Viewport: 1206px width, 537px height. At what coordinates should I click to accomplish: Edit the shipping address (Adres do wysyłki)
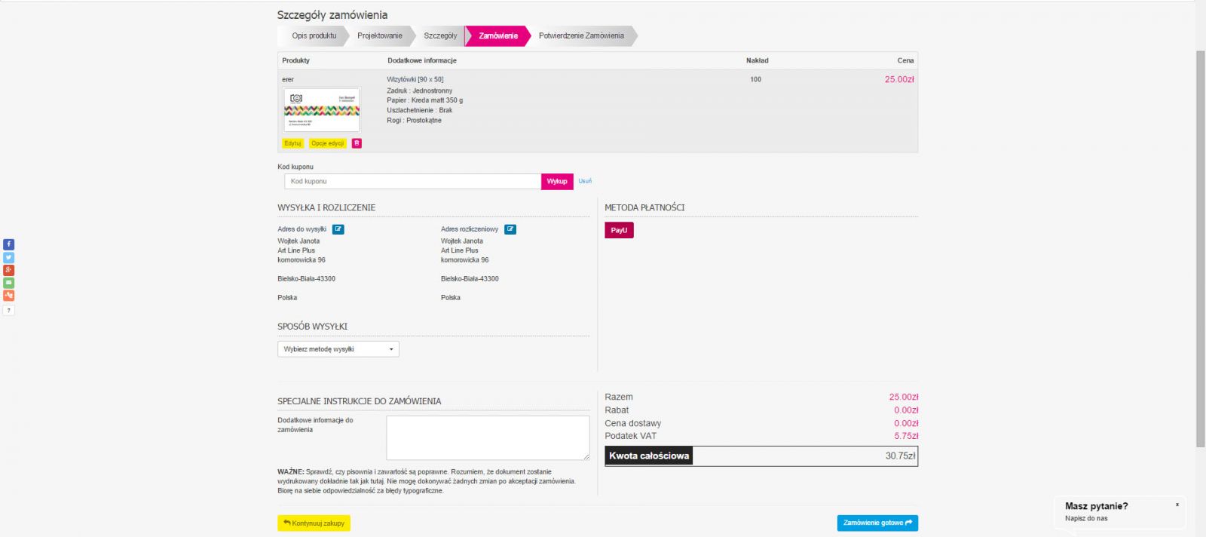[338, 229]
